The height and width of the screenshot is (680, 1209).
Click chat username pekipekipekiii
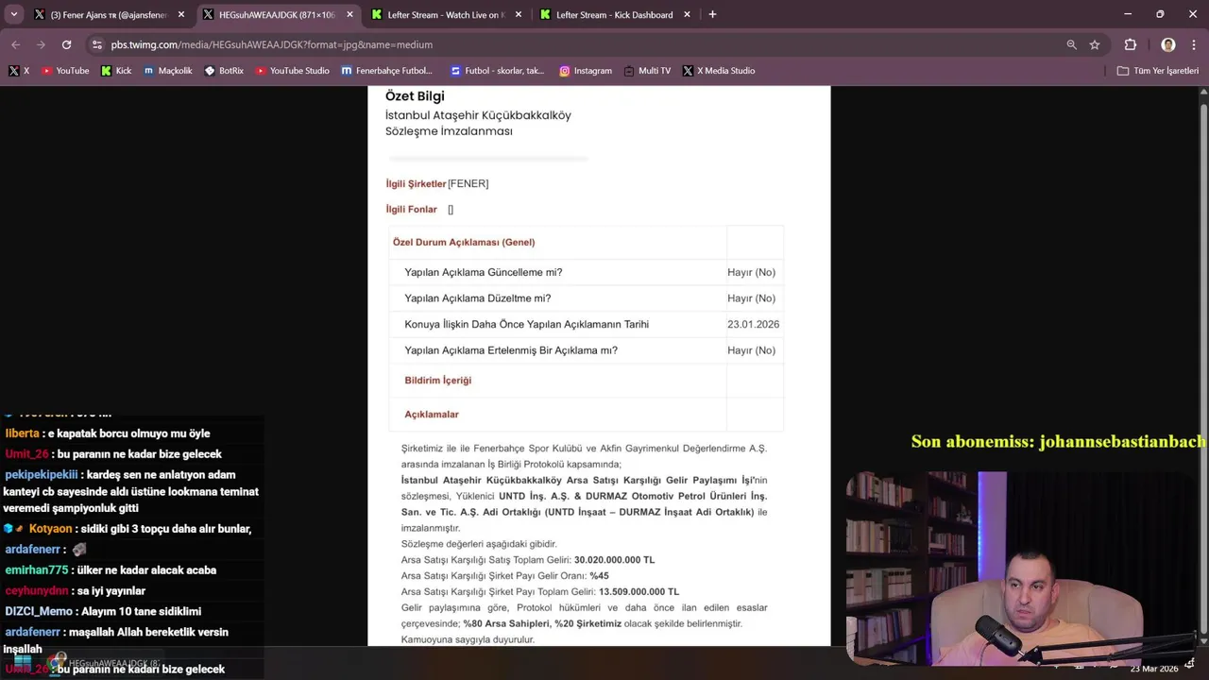coord(42,475)
